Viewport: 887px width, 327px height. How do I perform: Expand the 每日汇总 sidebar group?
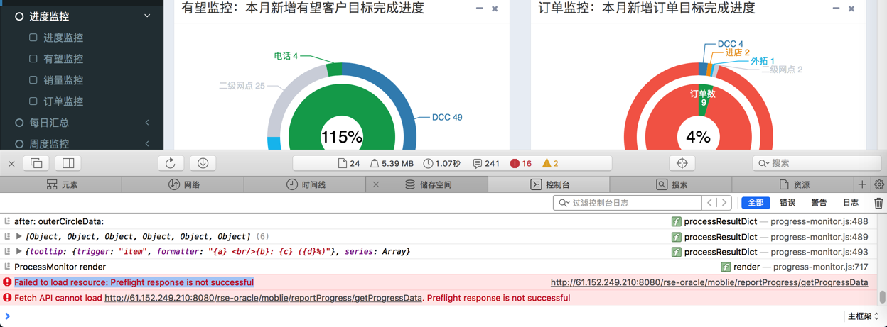pyautogui.click(x=82, y=122)
